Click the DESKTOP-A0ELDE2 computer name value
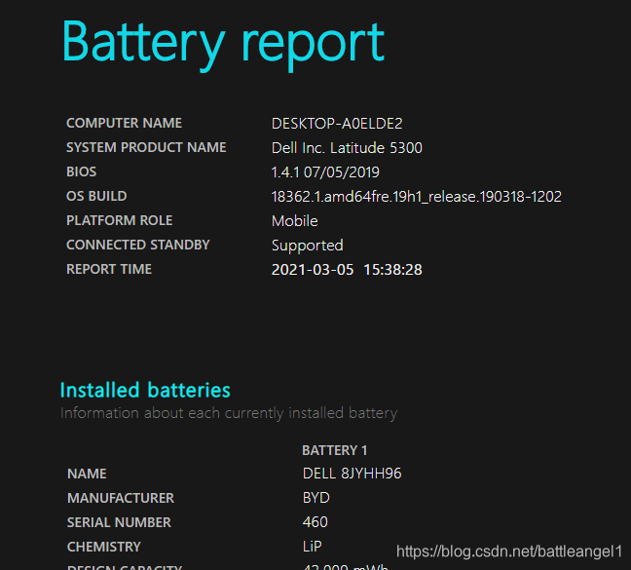This screenshot has height=570, width=631. (x=337, y=124)
